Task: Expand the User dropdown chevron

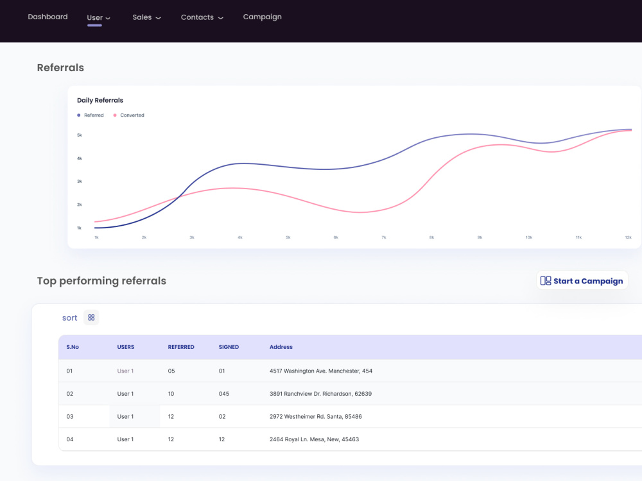Action: coord(108,19)
